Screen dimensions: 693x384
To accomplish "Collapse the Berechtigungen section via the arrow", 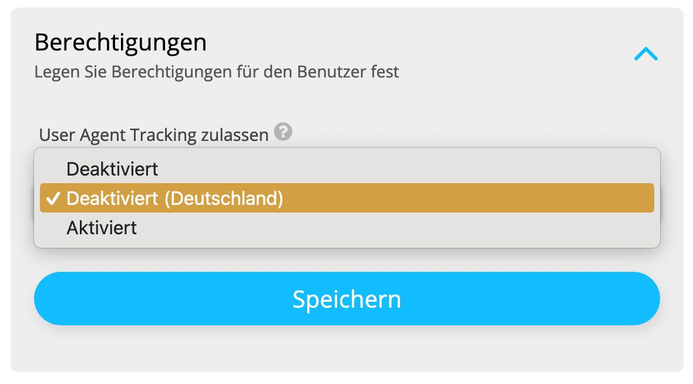I will click(x=646, y=53).
